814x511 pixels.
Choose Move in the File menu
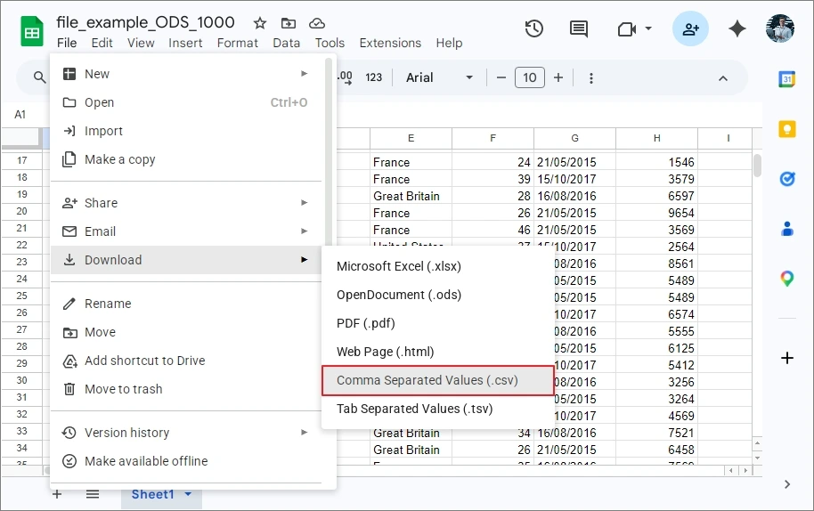tap(186, 332)
